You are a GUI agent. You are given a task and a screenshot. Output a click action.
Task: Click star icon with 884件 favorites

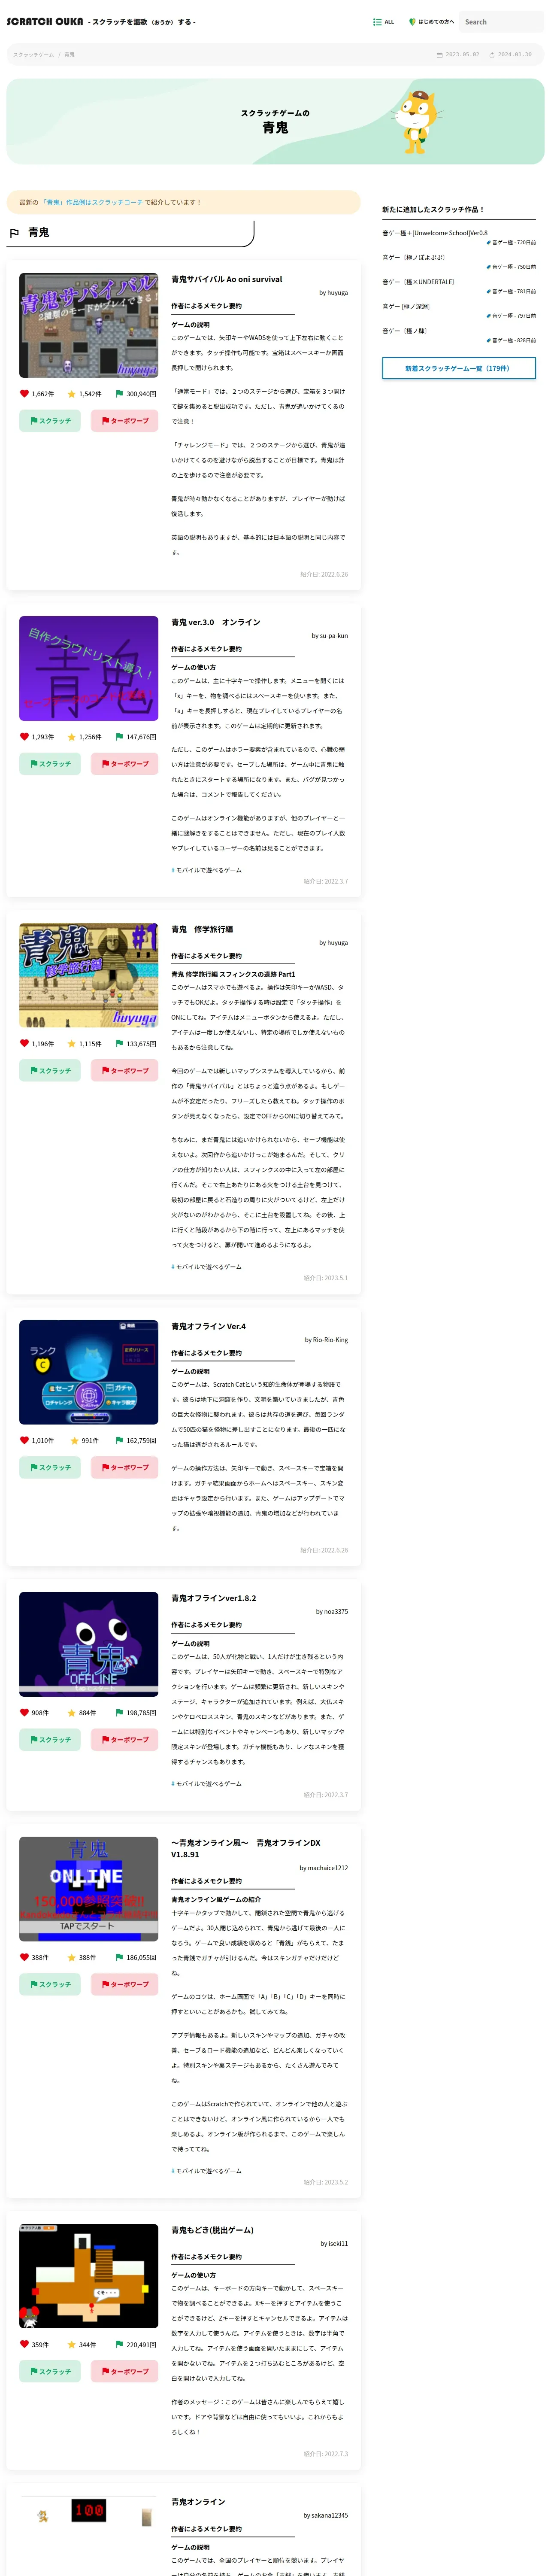click(x=72, y=1713)
